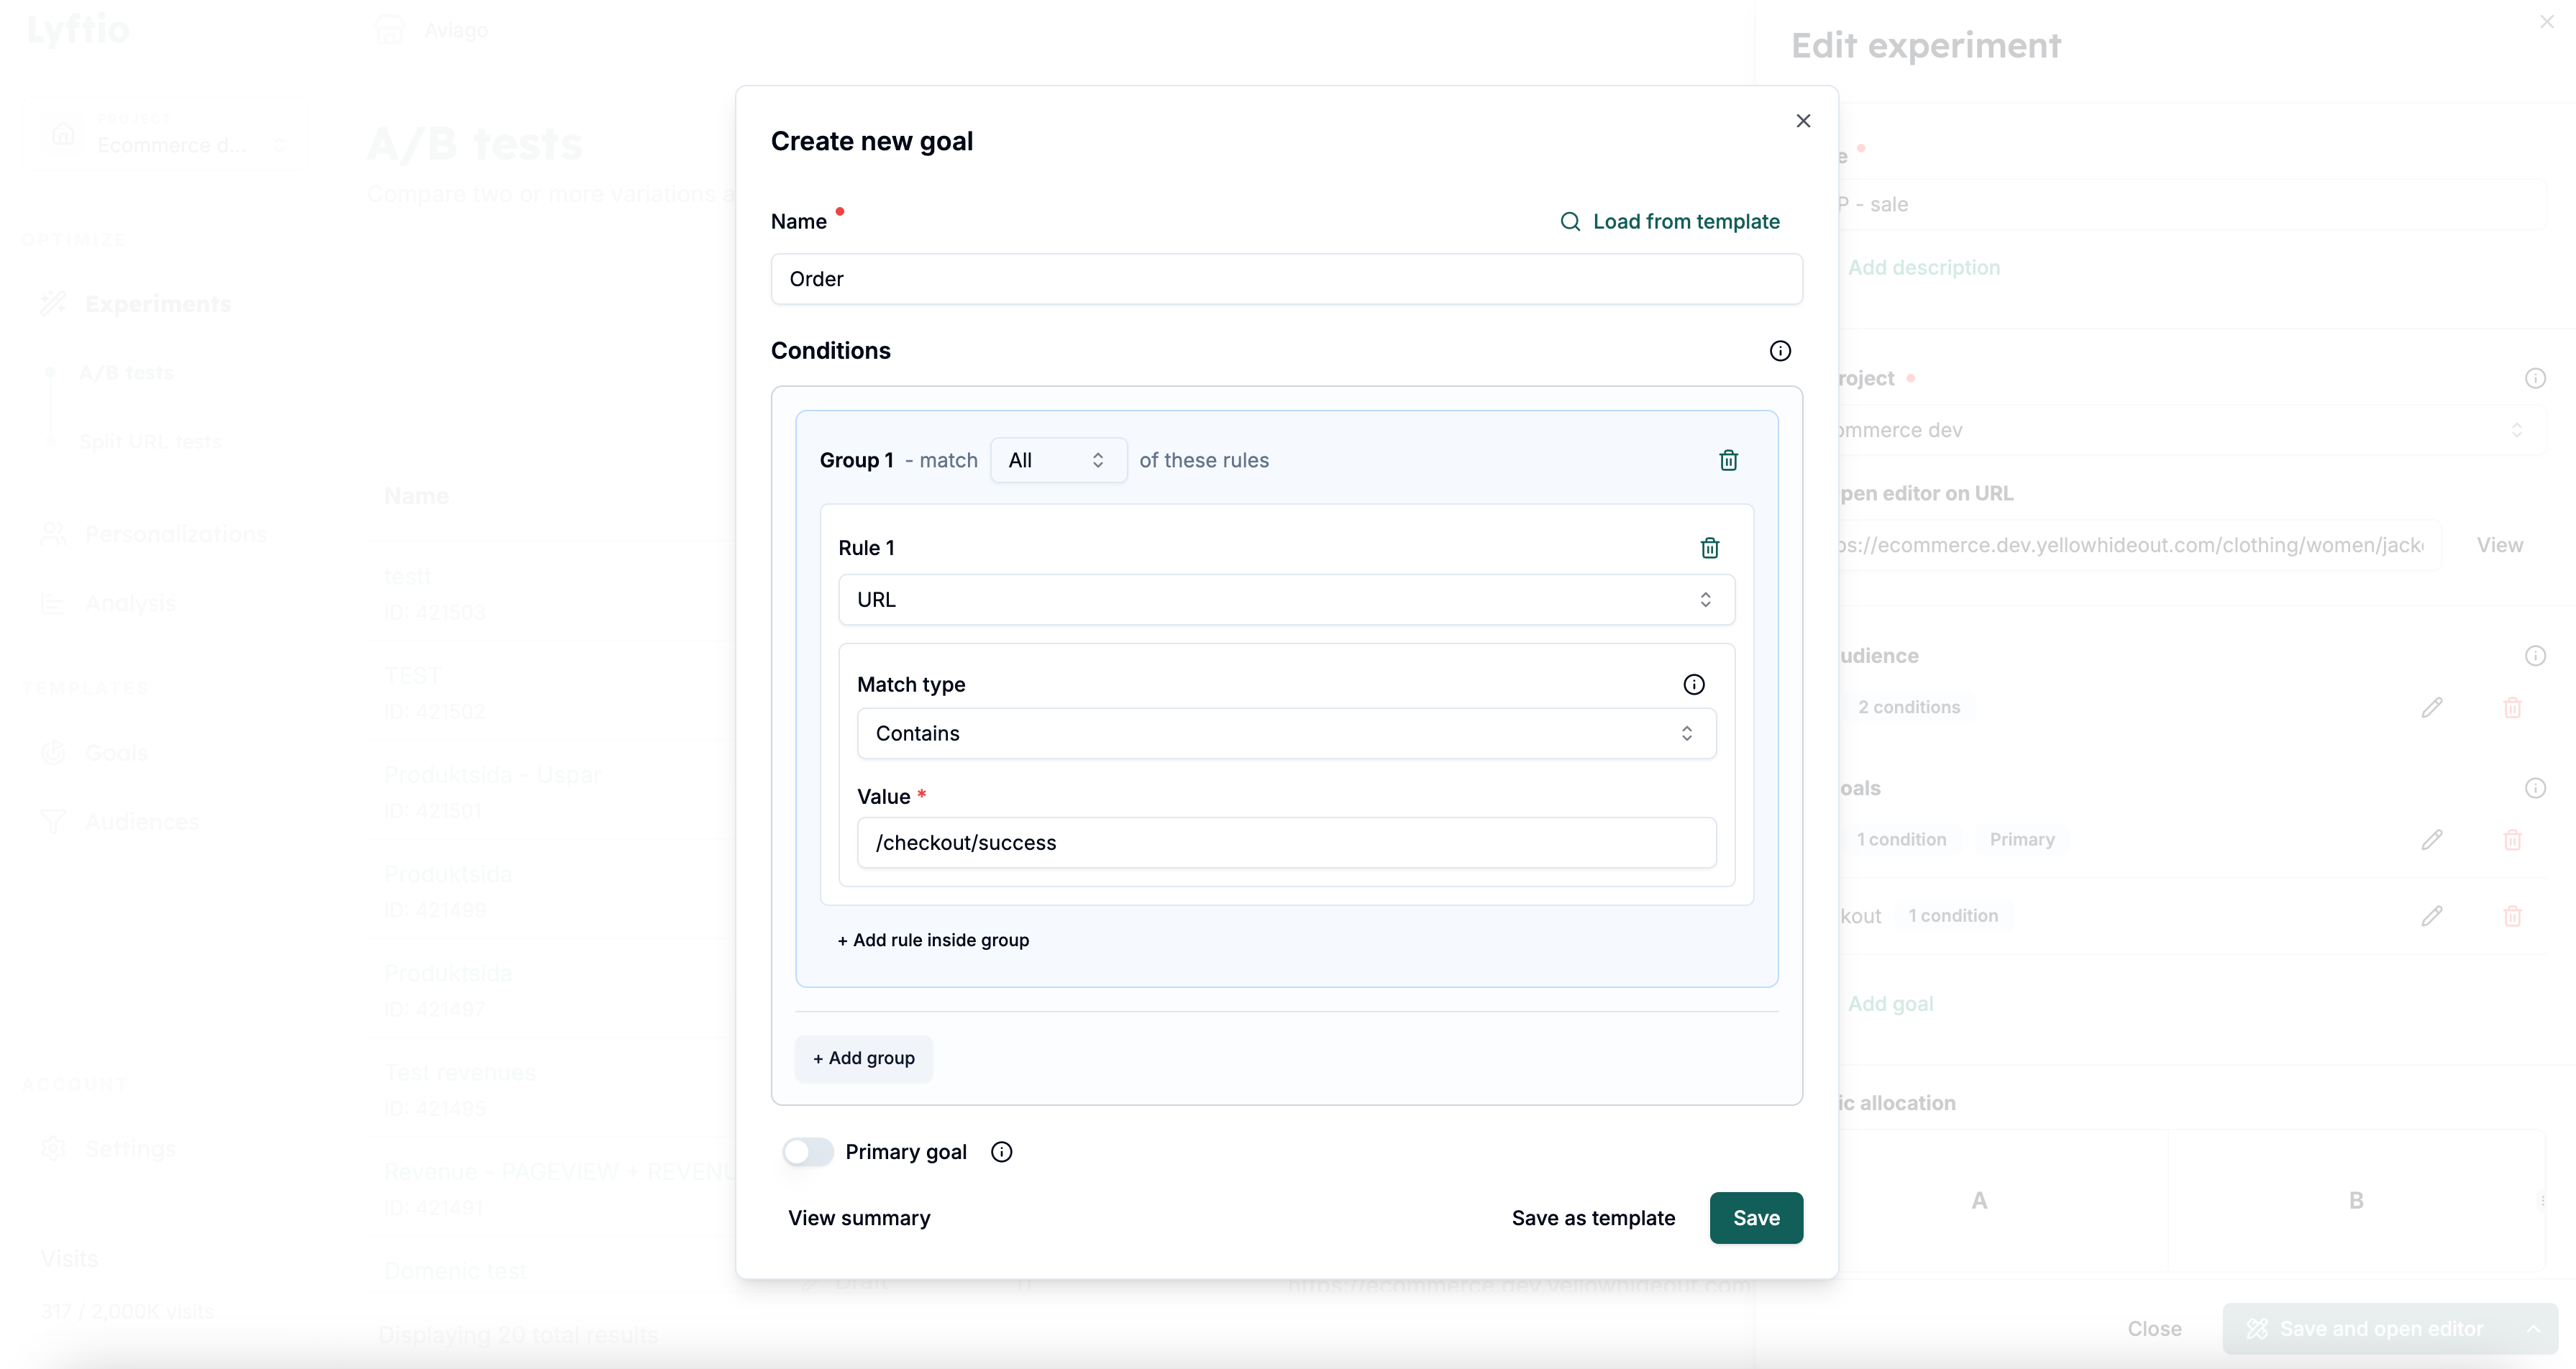Open the Conditions info tooltip icon
Image resolution: width=2576 pixels, height=1369 pixels.
(1780, 351)
